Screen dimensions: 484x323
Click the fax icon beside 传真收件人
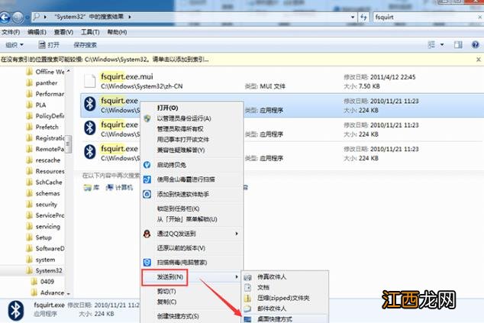pyautogui.click(x=247, y=277)
